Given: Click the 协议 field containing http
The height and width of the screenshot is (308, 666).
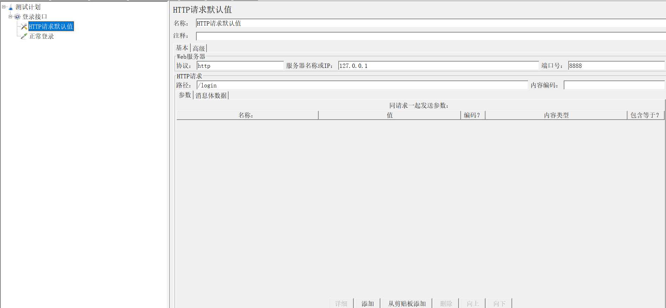Looking at the screenshot, I should [x=240, y=66].
